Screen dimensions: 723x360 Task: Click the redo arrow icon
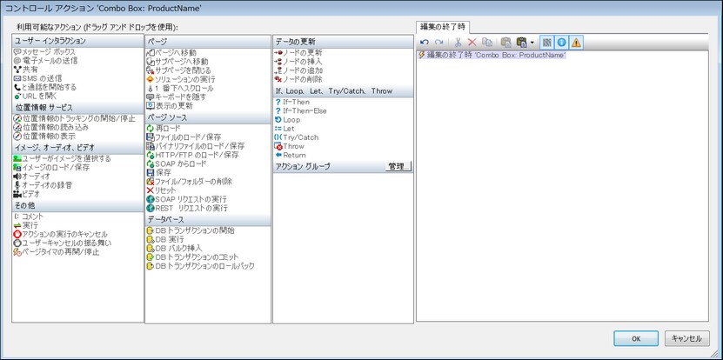[x=438, y=42]
